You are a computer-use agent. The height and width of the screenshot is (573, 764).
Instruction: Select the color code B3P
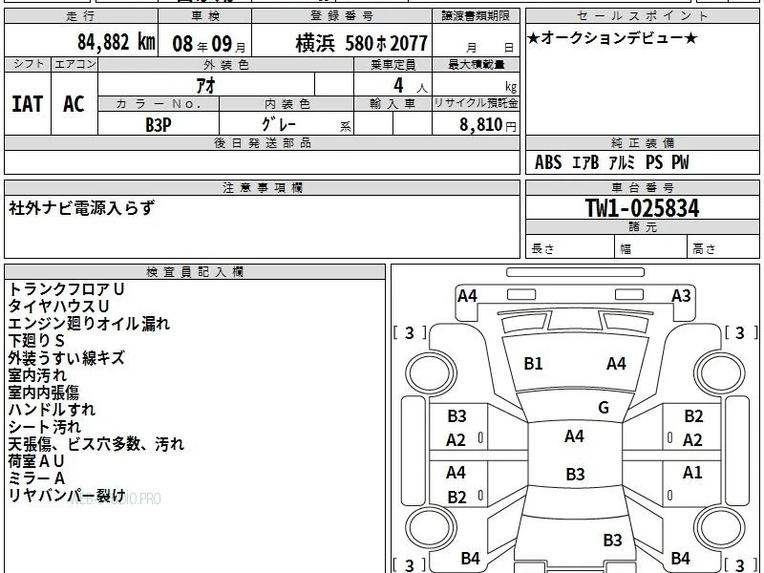tap(159, 125)
